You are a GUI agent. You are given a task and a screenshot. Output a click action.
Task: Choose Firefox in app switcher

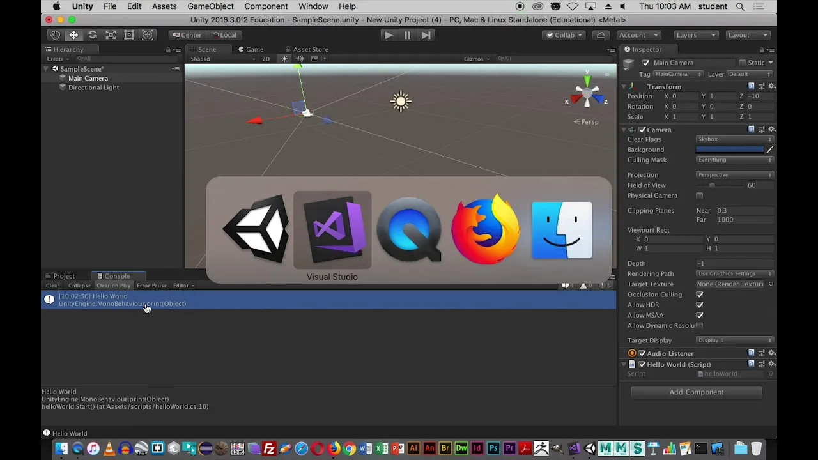tap(486, 230)
